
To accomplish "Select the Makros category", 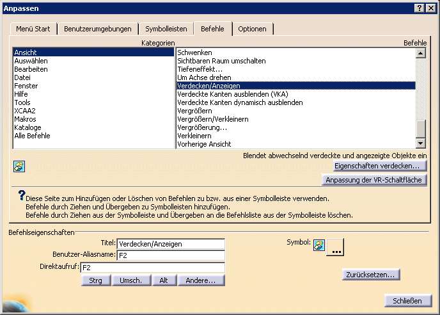I will tap(93, 119).
